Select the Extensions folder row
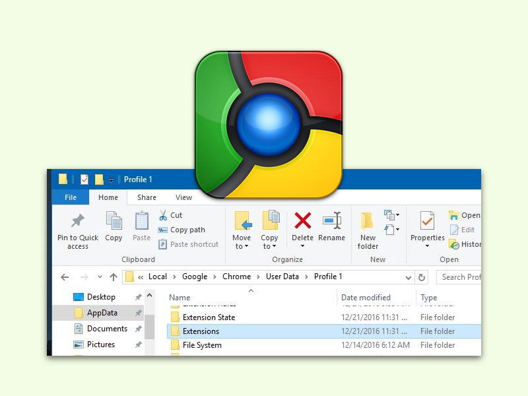528x396 pixels. 324,331
